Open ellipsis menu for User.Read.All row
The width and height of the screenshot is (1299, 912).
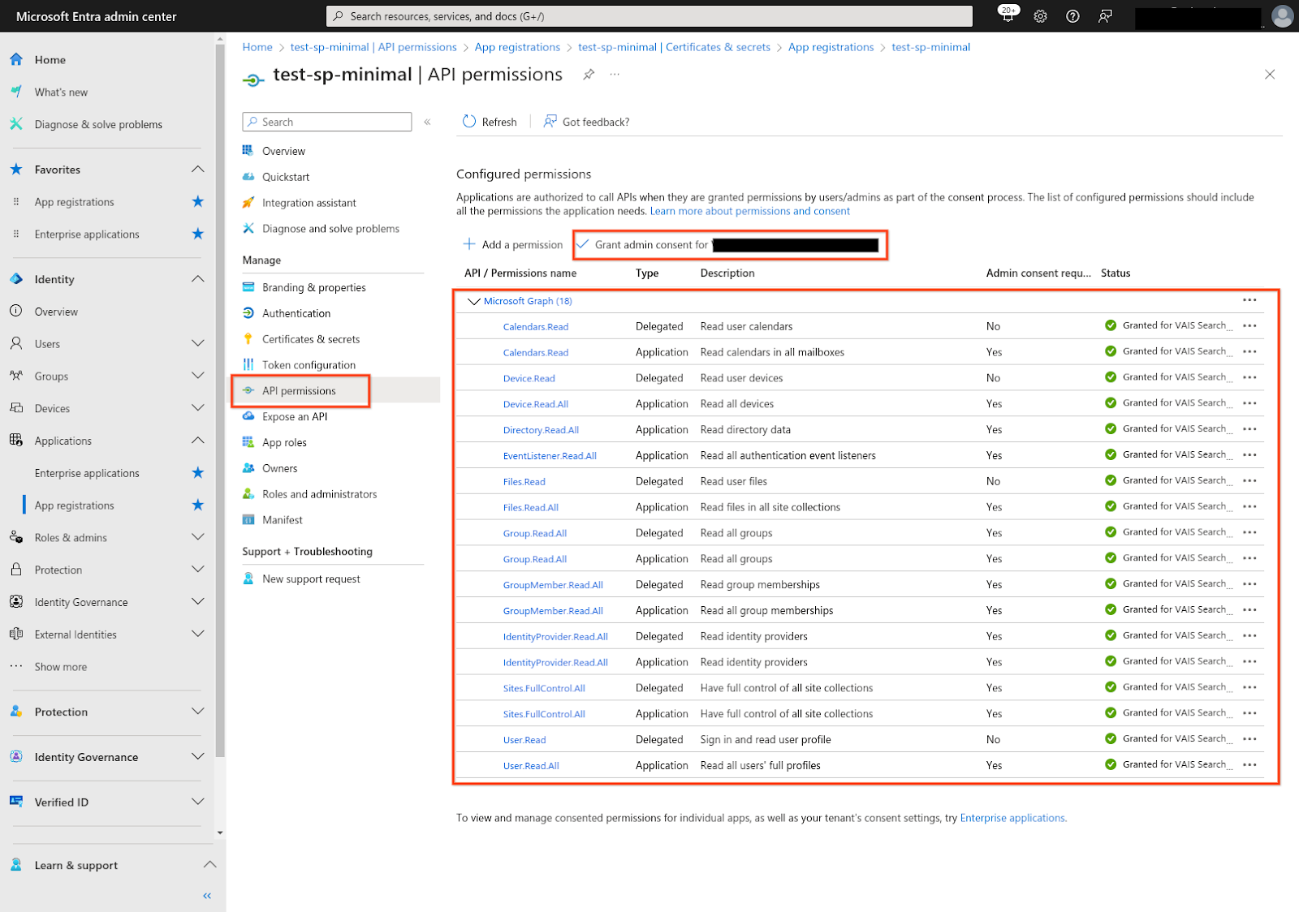pos(1249,765)
